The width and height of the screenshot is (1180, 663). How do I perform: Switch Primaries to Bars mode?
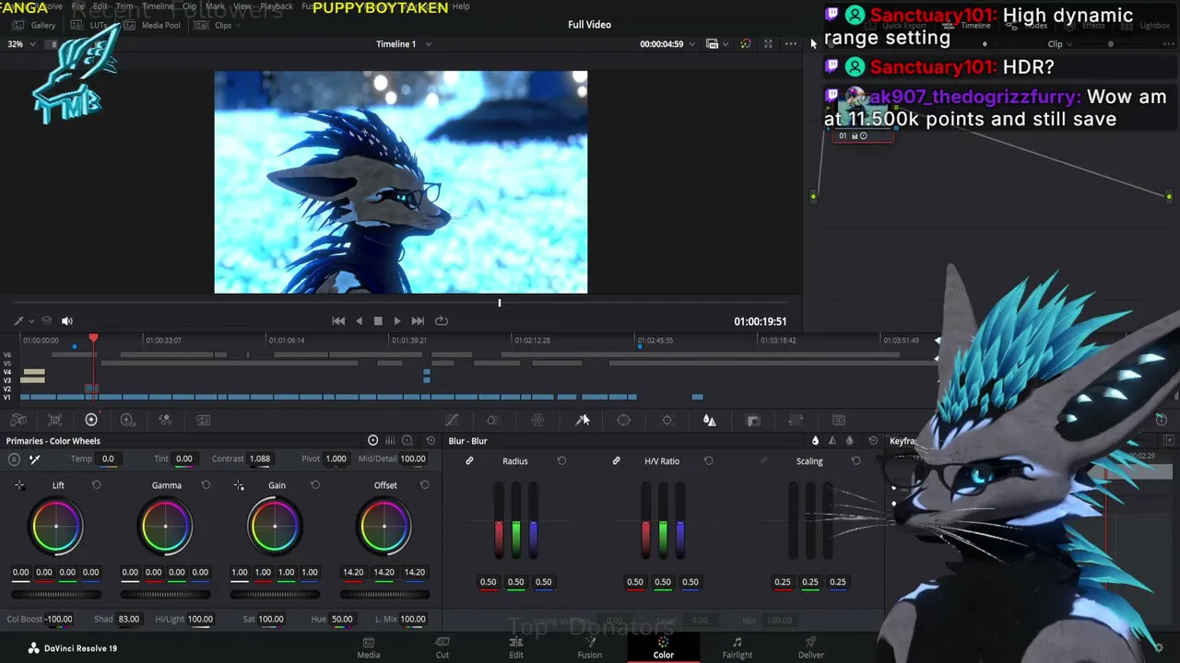click(x=390, y=441)
